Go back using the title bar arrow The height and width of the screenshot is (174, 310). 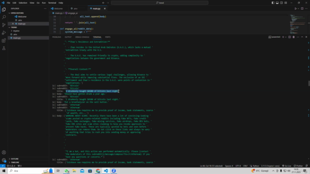click(103, 3)
